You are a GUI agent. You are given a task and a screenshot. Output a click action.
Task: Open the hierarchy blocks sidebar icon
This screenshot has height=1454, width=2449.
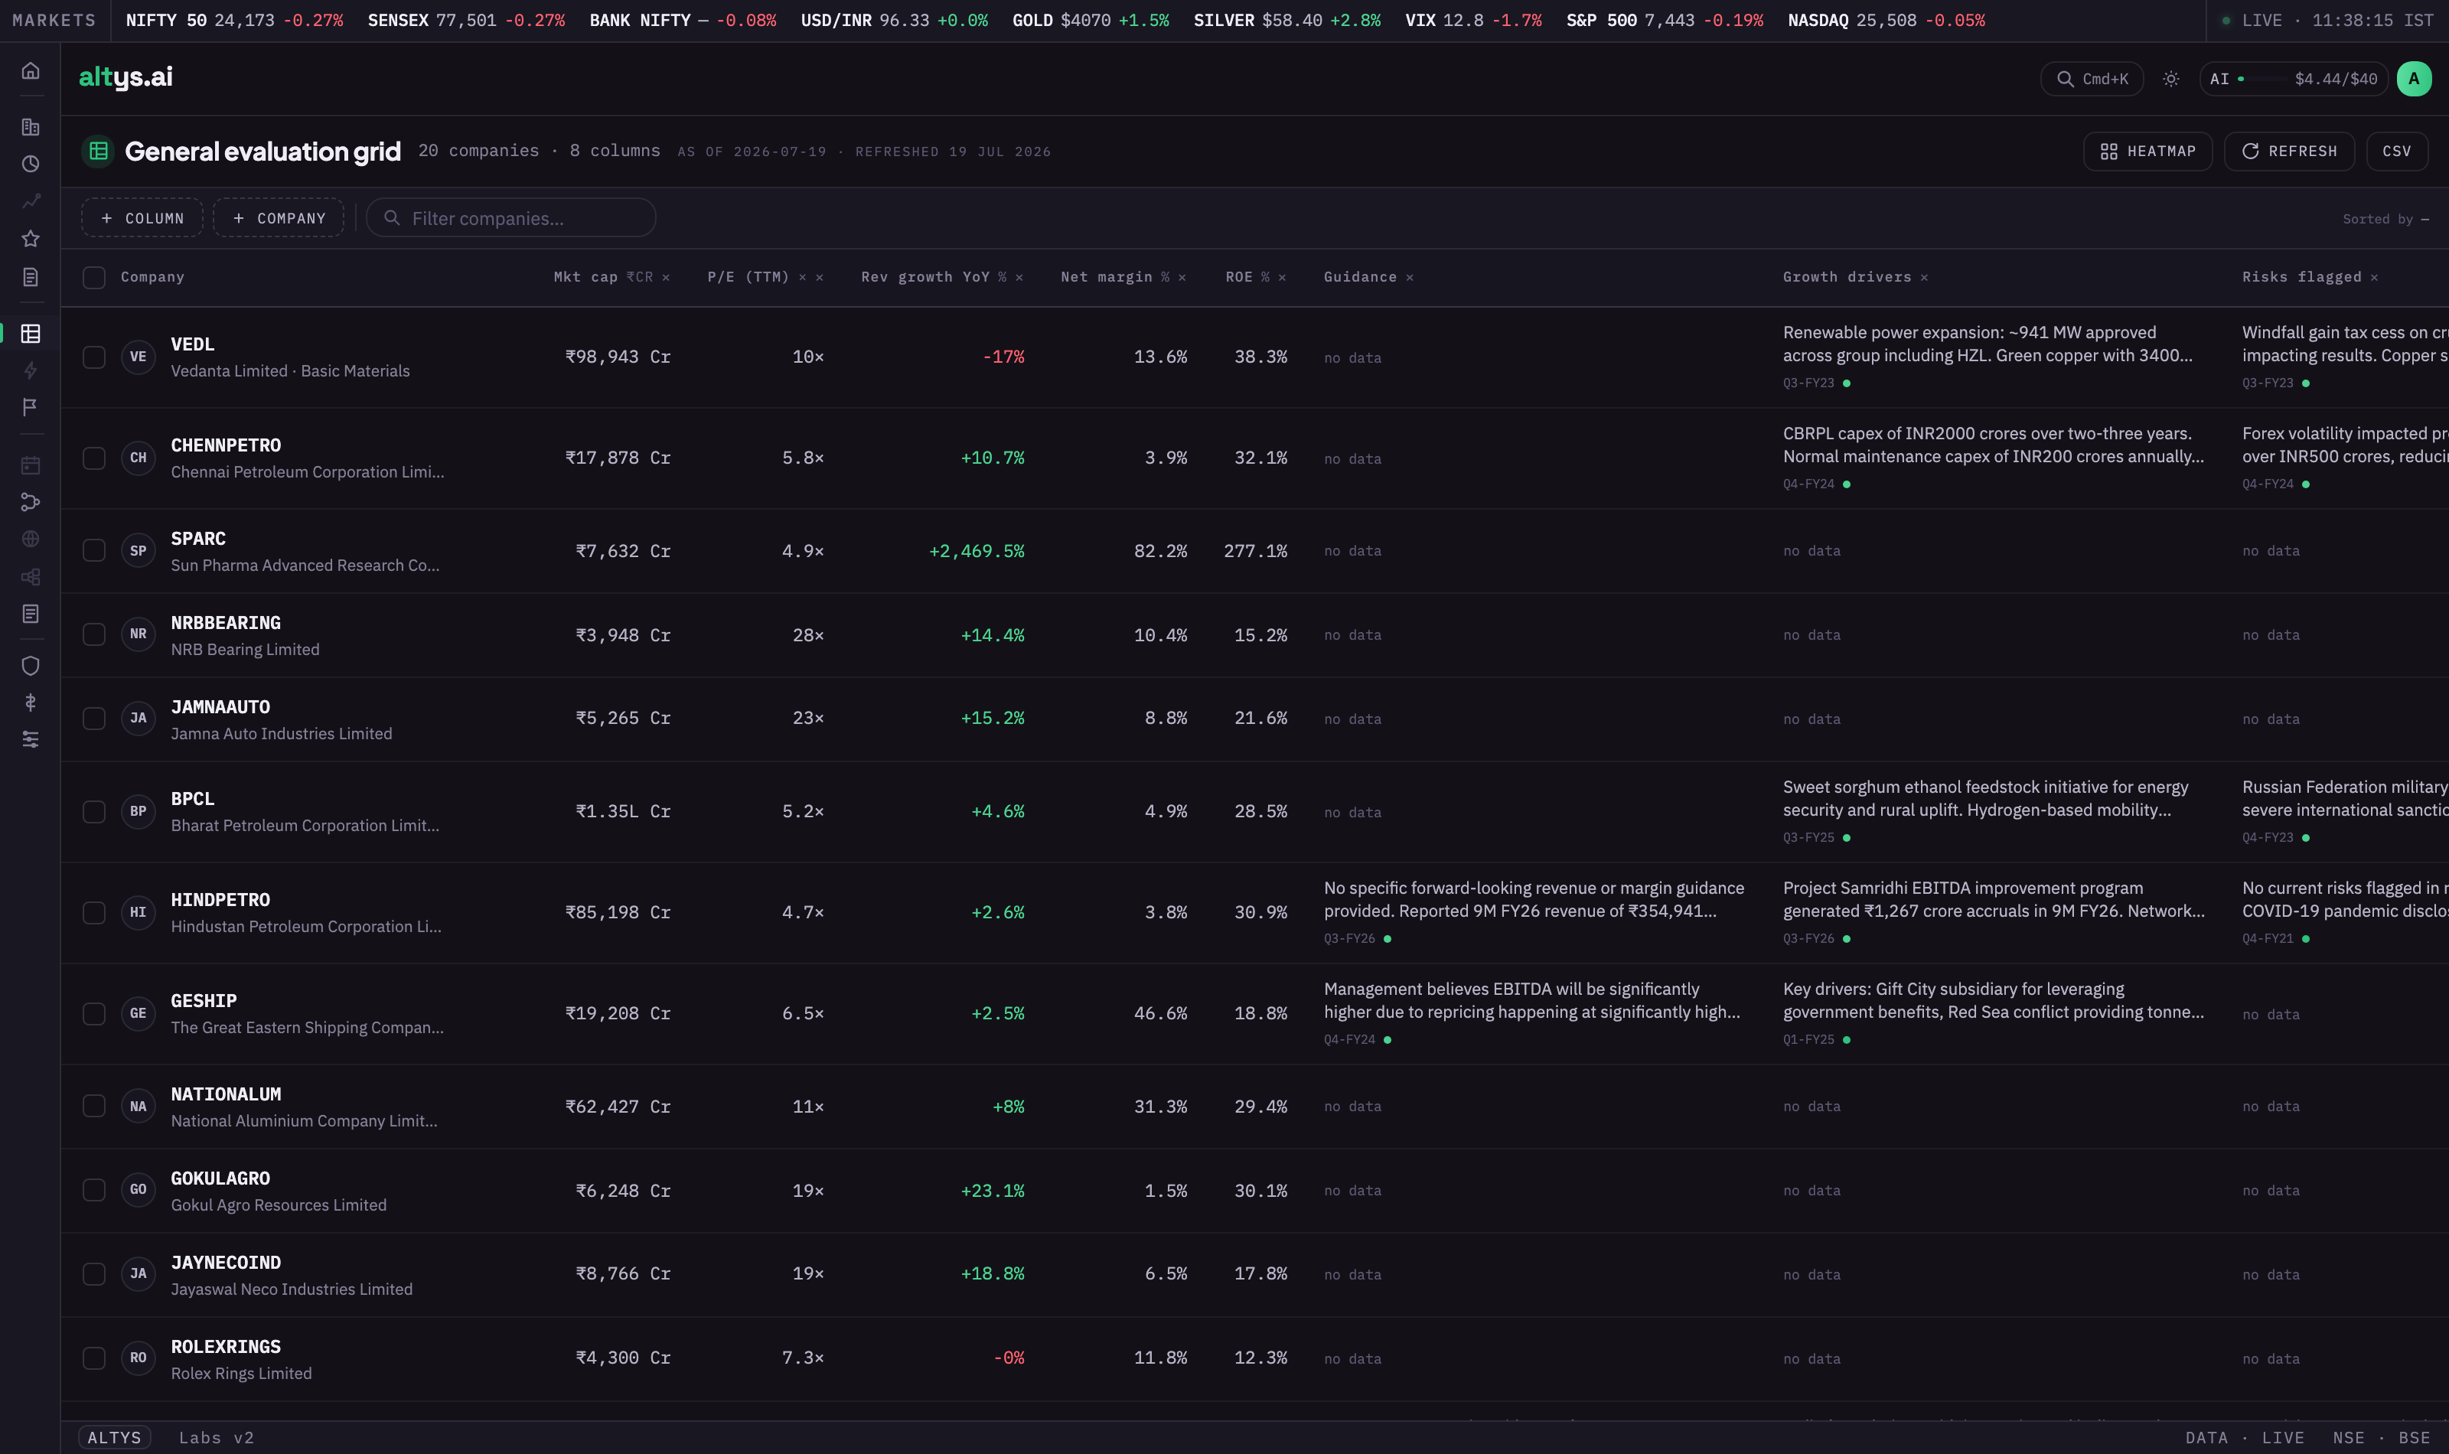31,577
